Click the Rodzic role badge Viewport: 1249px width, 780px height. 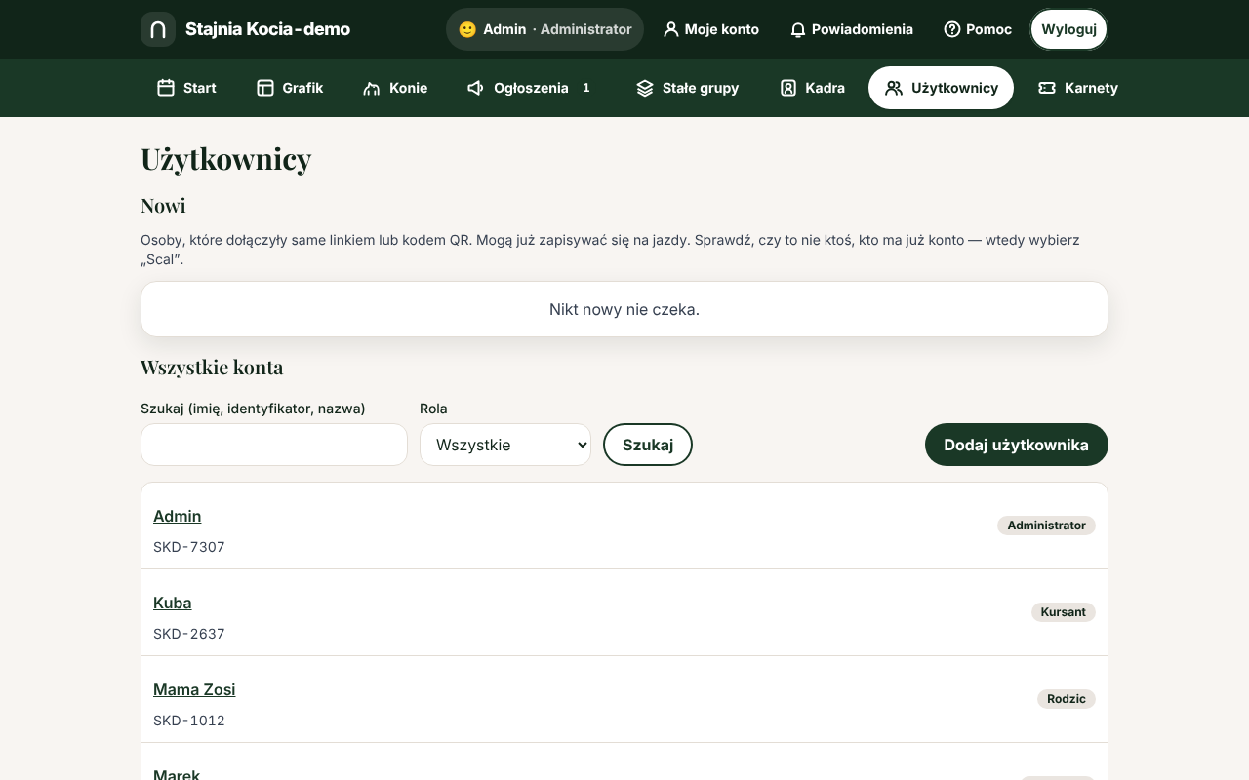pyautogui.click(x=1067, y=699)
